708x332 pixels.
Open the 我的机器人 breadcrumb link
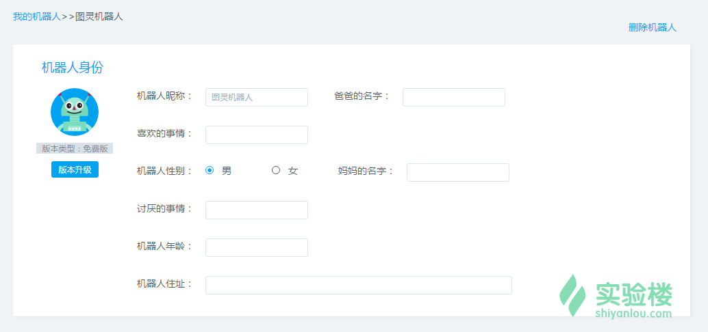coord(37,16)
